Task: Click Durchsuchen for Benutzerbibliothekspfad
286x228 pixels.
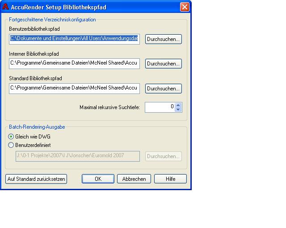Action: pos(164,39)
